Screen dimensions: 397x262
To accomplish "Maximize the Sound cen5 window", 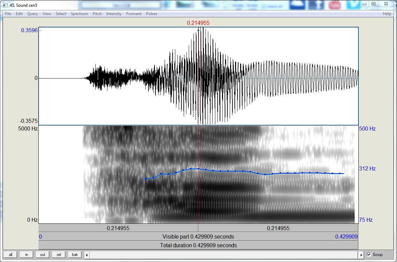I will [x=373, y=4].
